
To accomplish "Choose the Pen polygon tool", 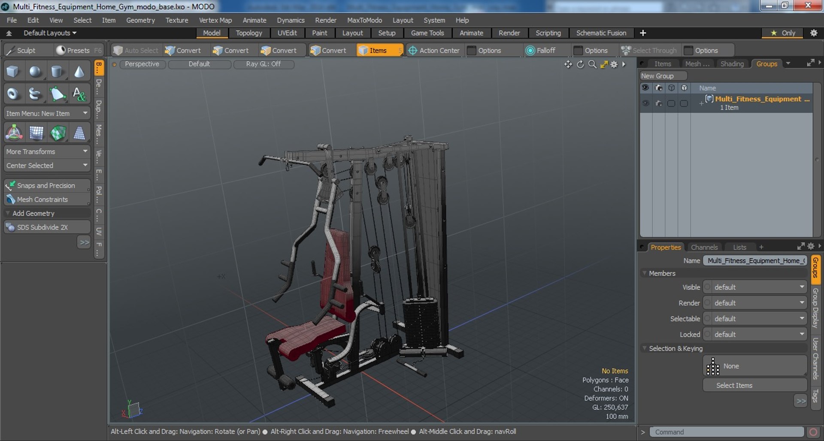I will 57,94.
